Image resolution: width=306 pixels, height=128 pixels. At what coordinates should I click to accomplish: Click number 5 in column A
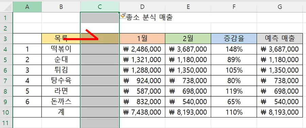[27, 91]
